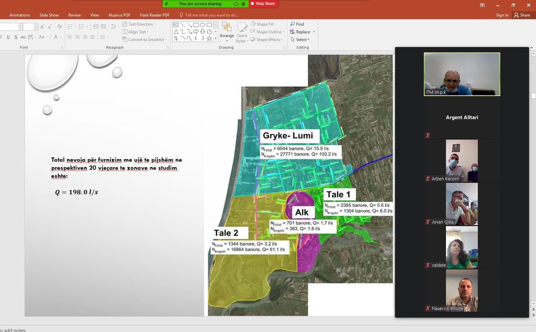
Task: Switch to the Animations tab
Action: 19,15
